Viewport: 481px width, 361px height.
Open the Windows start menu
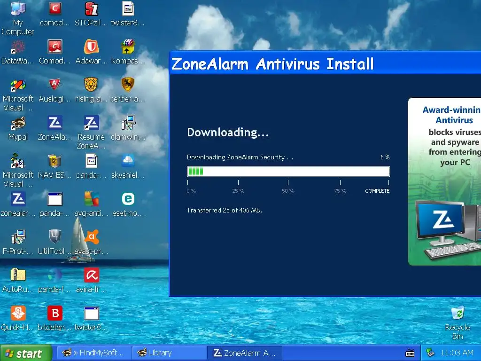tap(26, 353)
